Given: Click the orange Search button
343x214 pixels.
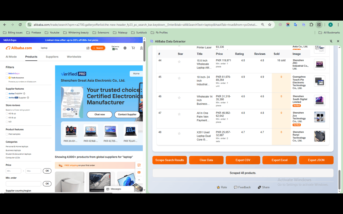Looking at the screenshot, I should click(x=98, y=48).
